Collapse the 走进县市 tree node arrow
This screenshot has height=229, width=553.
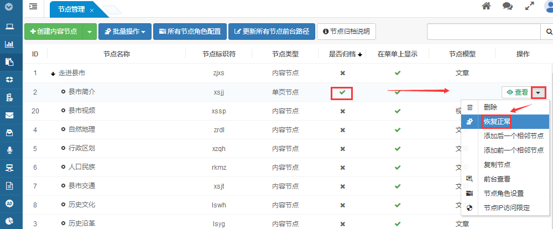point(53,74)
